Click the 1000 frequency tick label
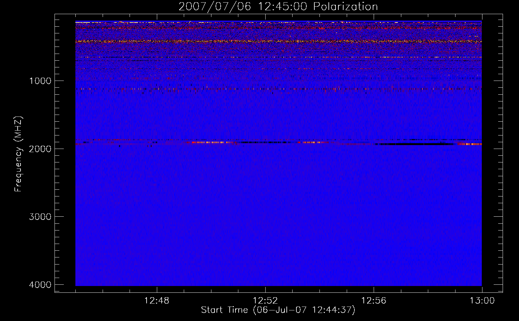 coord(40,81)
